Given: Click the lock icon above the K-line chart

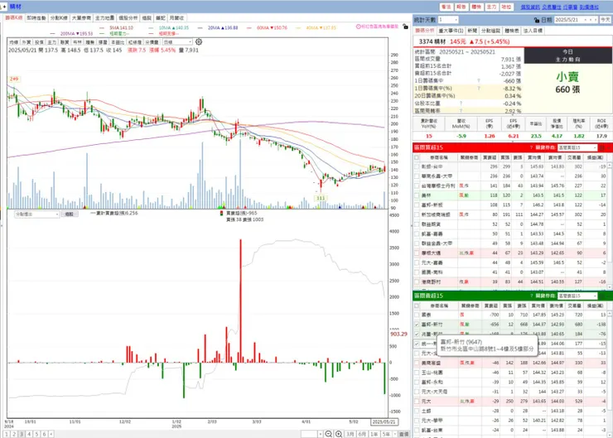Looking at the screenshot, I should tap(405, 26).
